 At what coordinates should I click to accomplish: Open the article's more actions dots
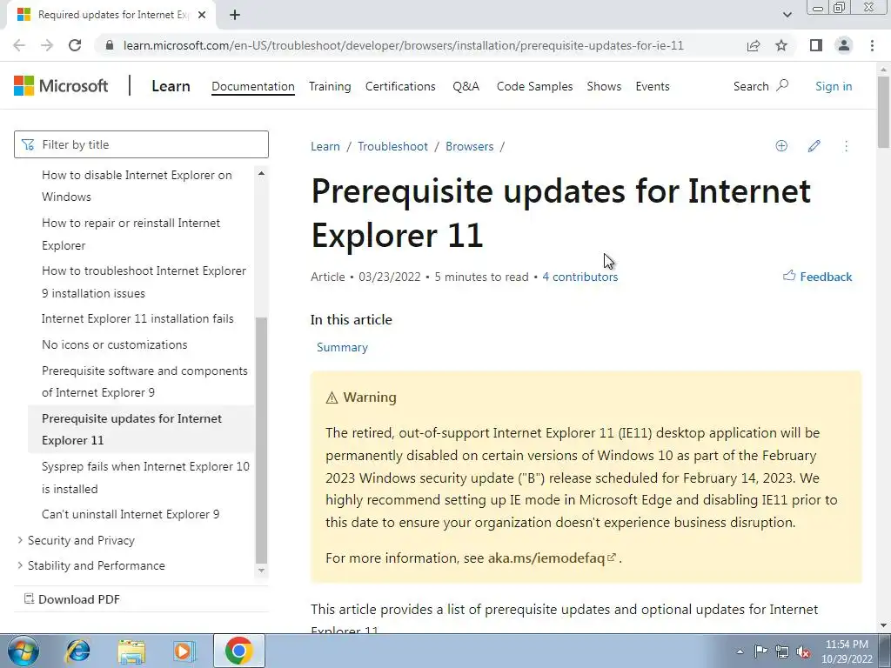[846, 146]
